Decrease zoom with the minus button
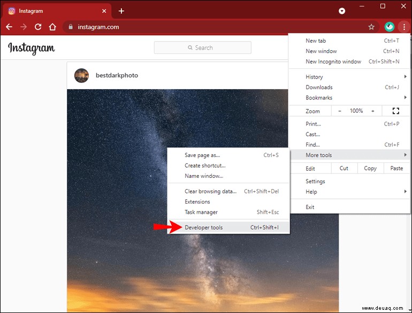This screenshot has width=412, height=313. 339,111
